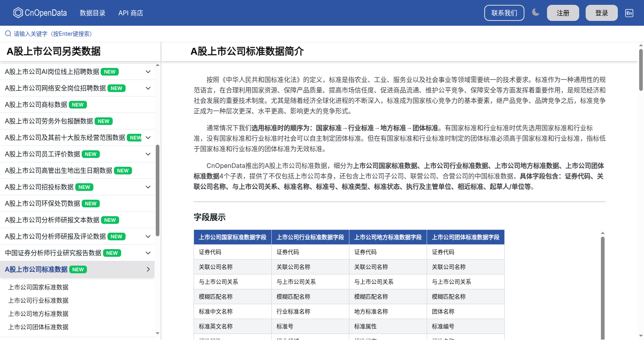This screenshot has height=346, width=644.
Task: Expand A股上市公司分析师研报及评论数据 chevron
Action: coord(148,236)
